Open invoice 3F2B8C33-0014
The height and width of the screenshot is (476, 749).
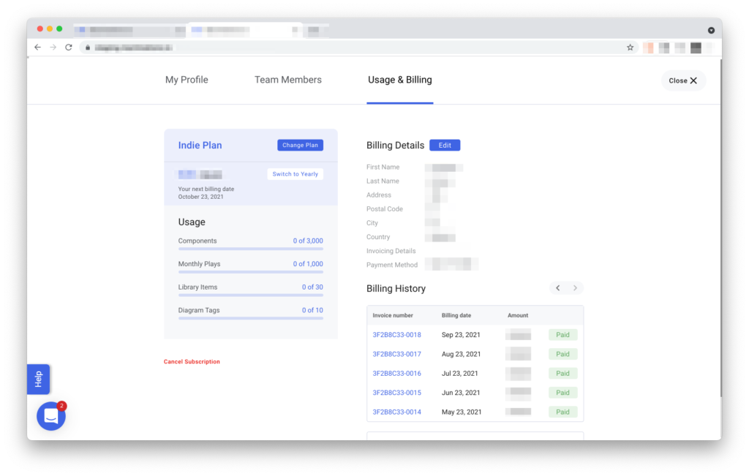[x=397, y=412]
